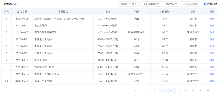Click salary 6000－8000元/月
220x95 pixels.
coord(108,60)
